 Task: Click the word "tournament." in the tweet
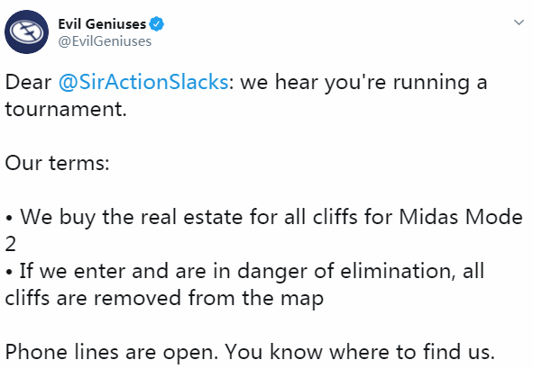66,109
